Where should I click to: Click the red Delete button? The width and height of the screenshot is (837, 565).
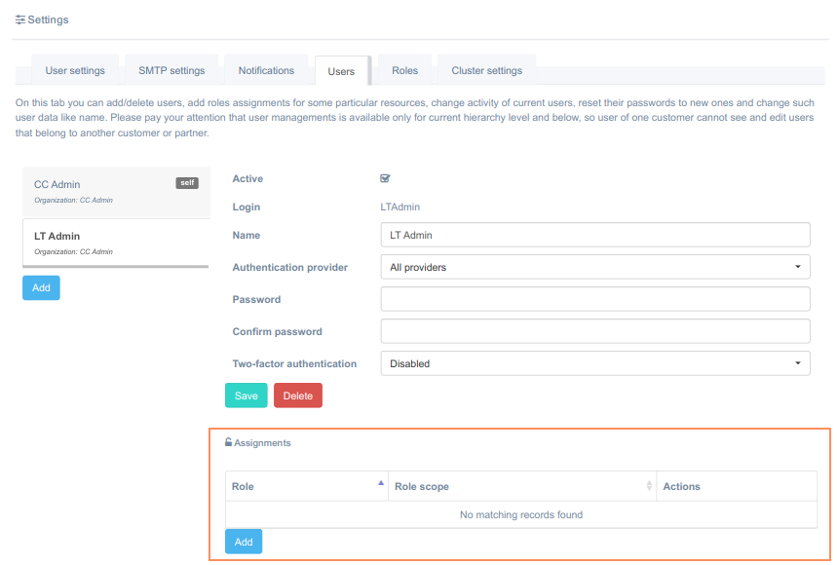[297, 395]
